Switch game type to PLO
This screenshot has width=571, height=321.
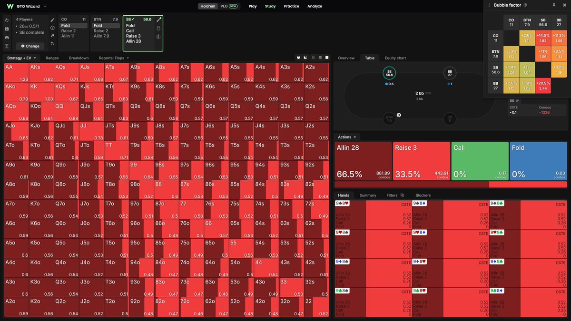tap(229, 6)
